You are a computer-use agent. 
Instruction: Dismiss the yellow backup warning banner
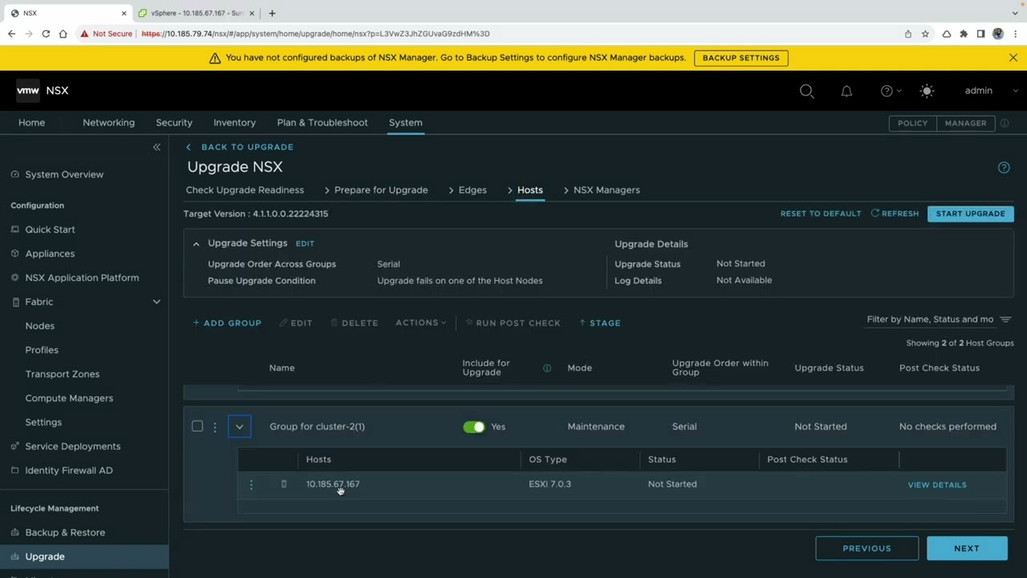(1013, 58)
